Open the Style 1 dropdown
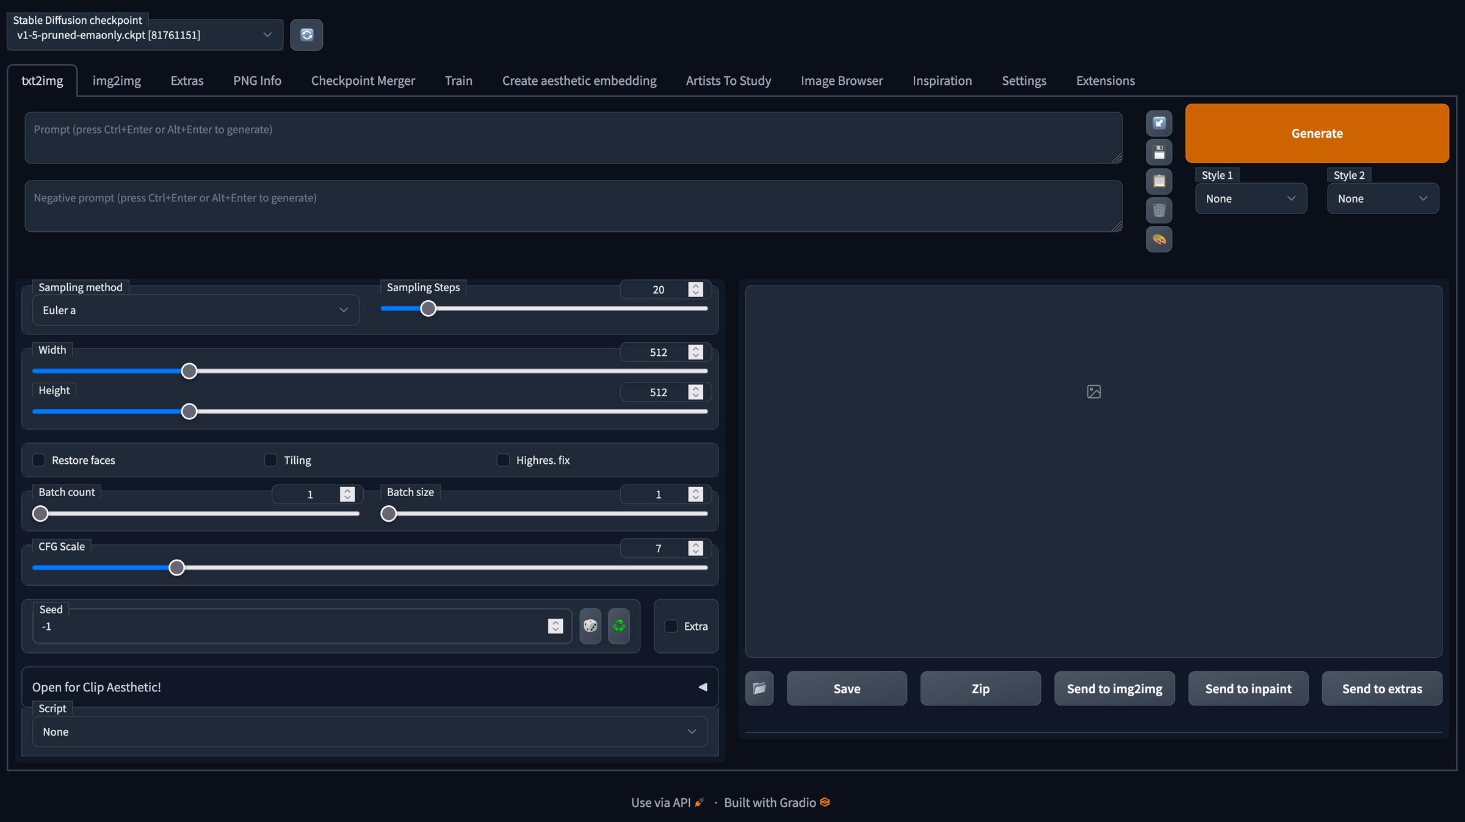 pyautogui.click(x=1250, y=198)
